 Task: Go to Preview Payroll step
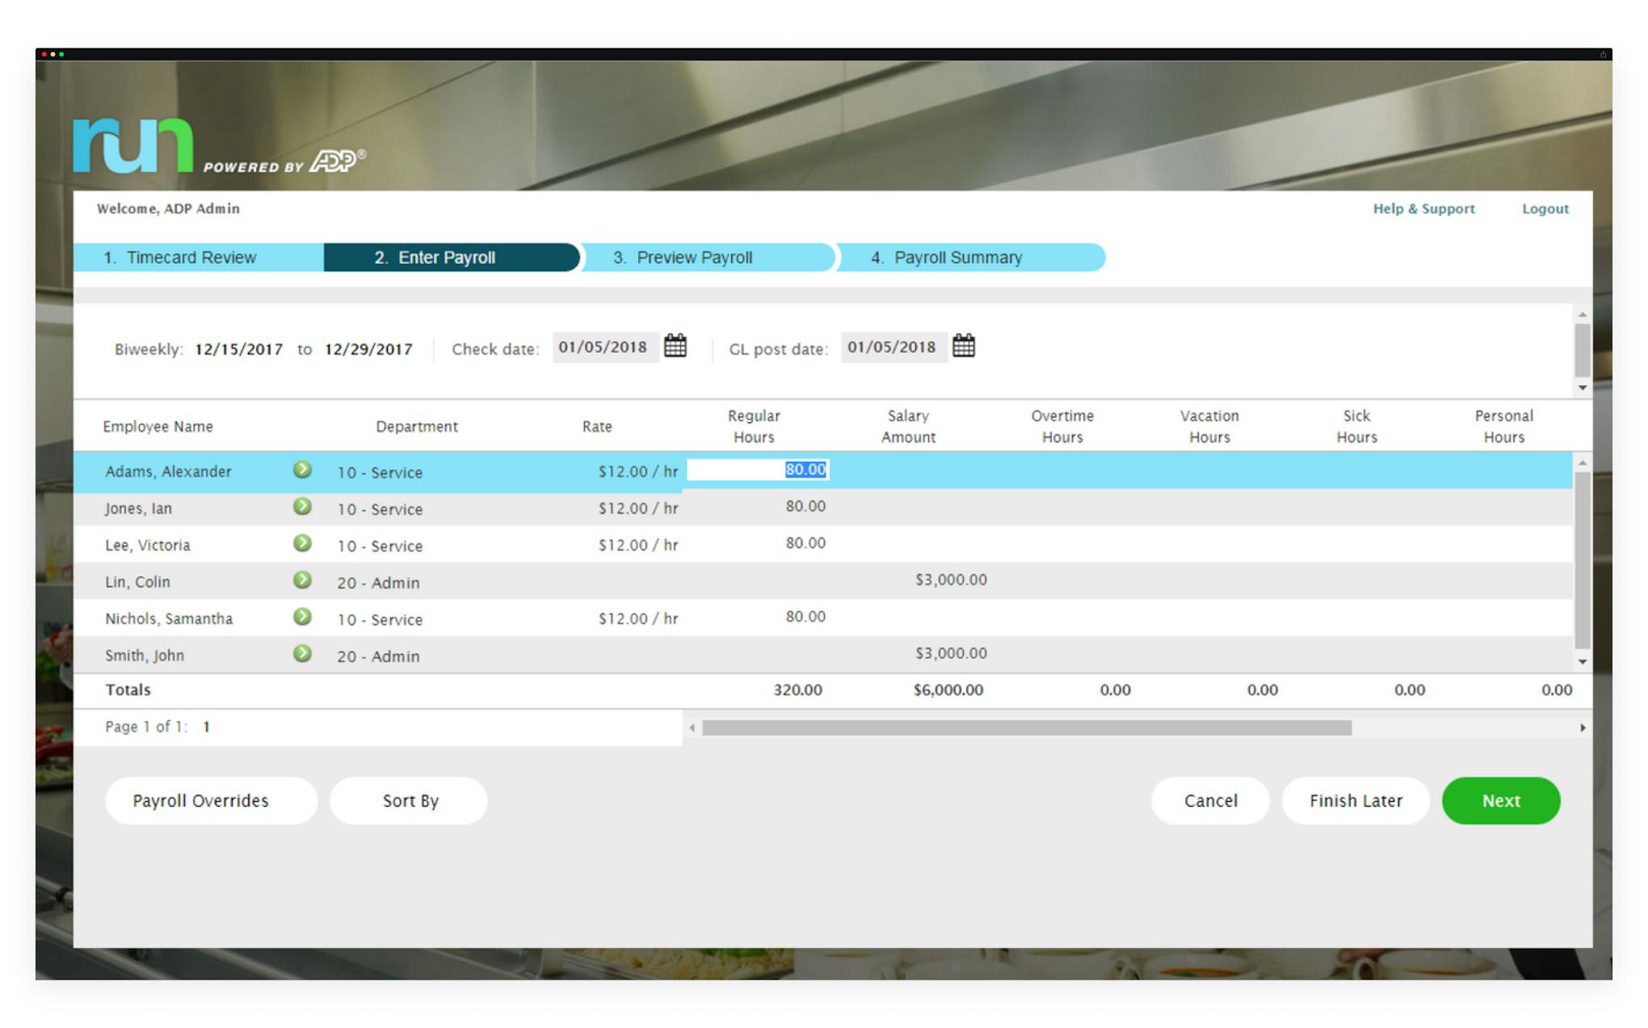click(x=708, y=258)
